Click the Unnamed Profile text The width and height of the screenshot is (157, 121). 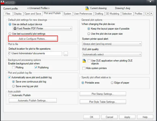[38, 8]
